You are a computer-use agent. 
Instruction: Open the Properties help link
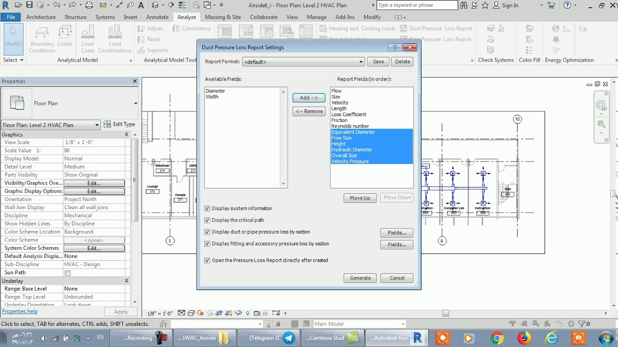point(20,311)
